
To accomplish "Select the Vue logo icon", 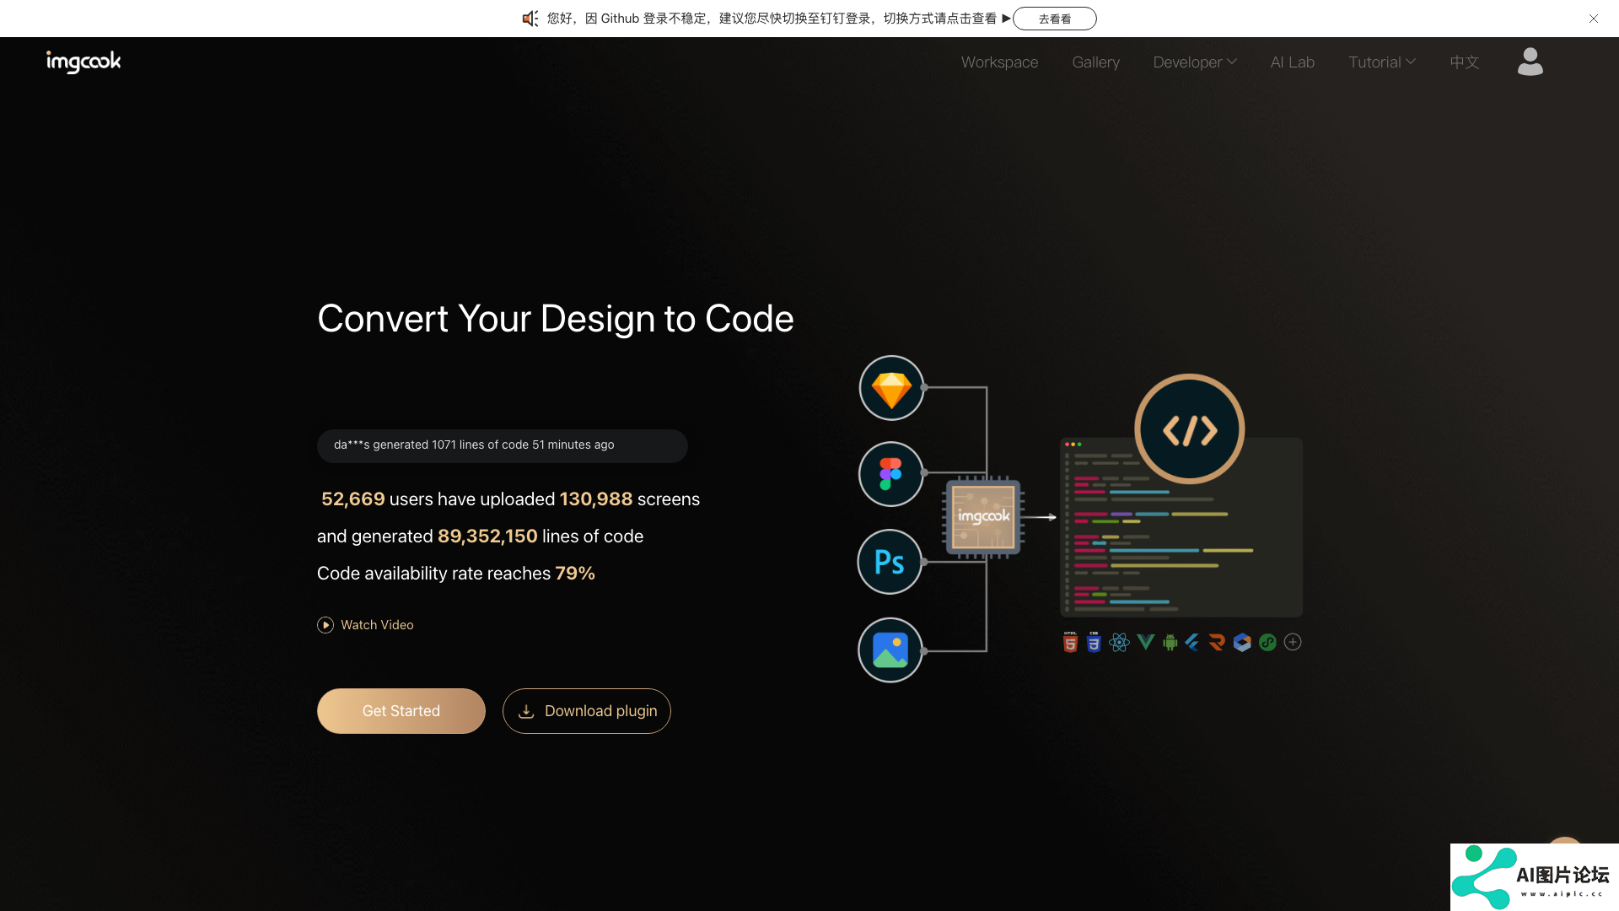I will pyautogui.click(x=1145, y=643).
